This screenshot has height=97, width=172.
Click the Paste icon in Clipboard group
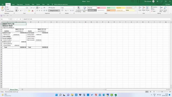(x=2, y=8)
